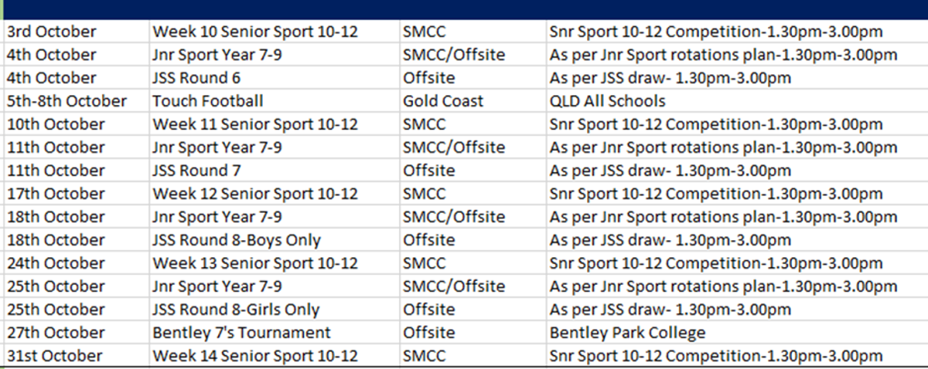Select the 'Week 14 Senior Sport 10-12' cell
The image size is (928, 369).
tap(255, 356)
